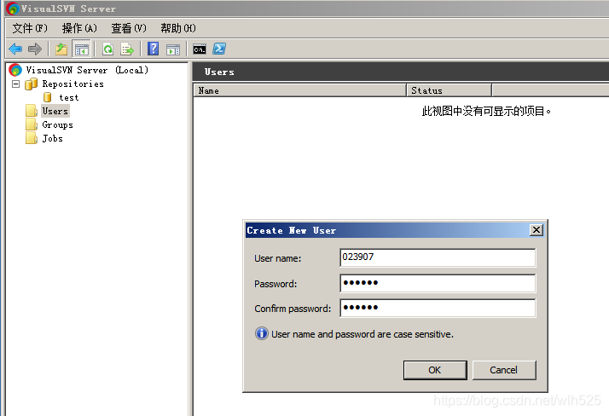This screenshot has height=416, width=609.
Task: Select VisualSVN Server (Local) tree label
Action: click(x=87, y=70)
